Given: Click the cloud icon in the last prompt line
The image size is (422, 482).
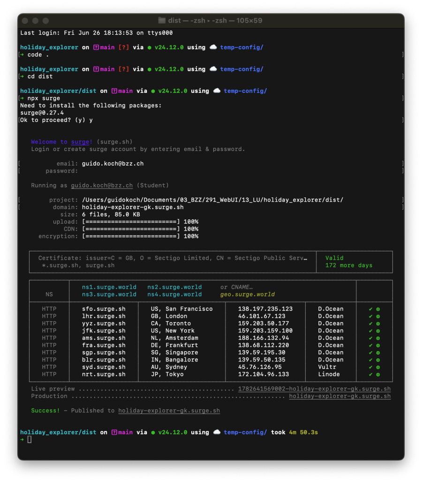Looking at the screenshot, I should tap(217, 432).
